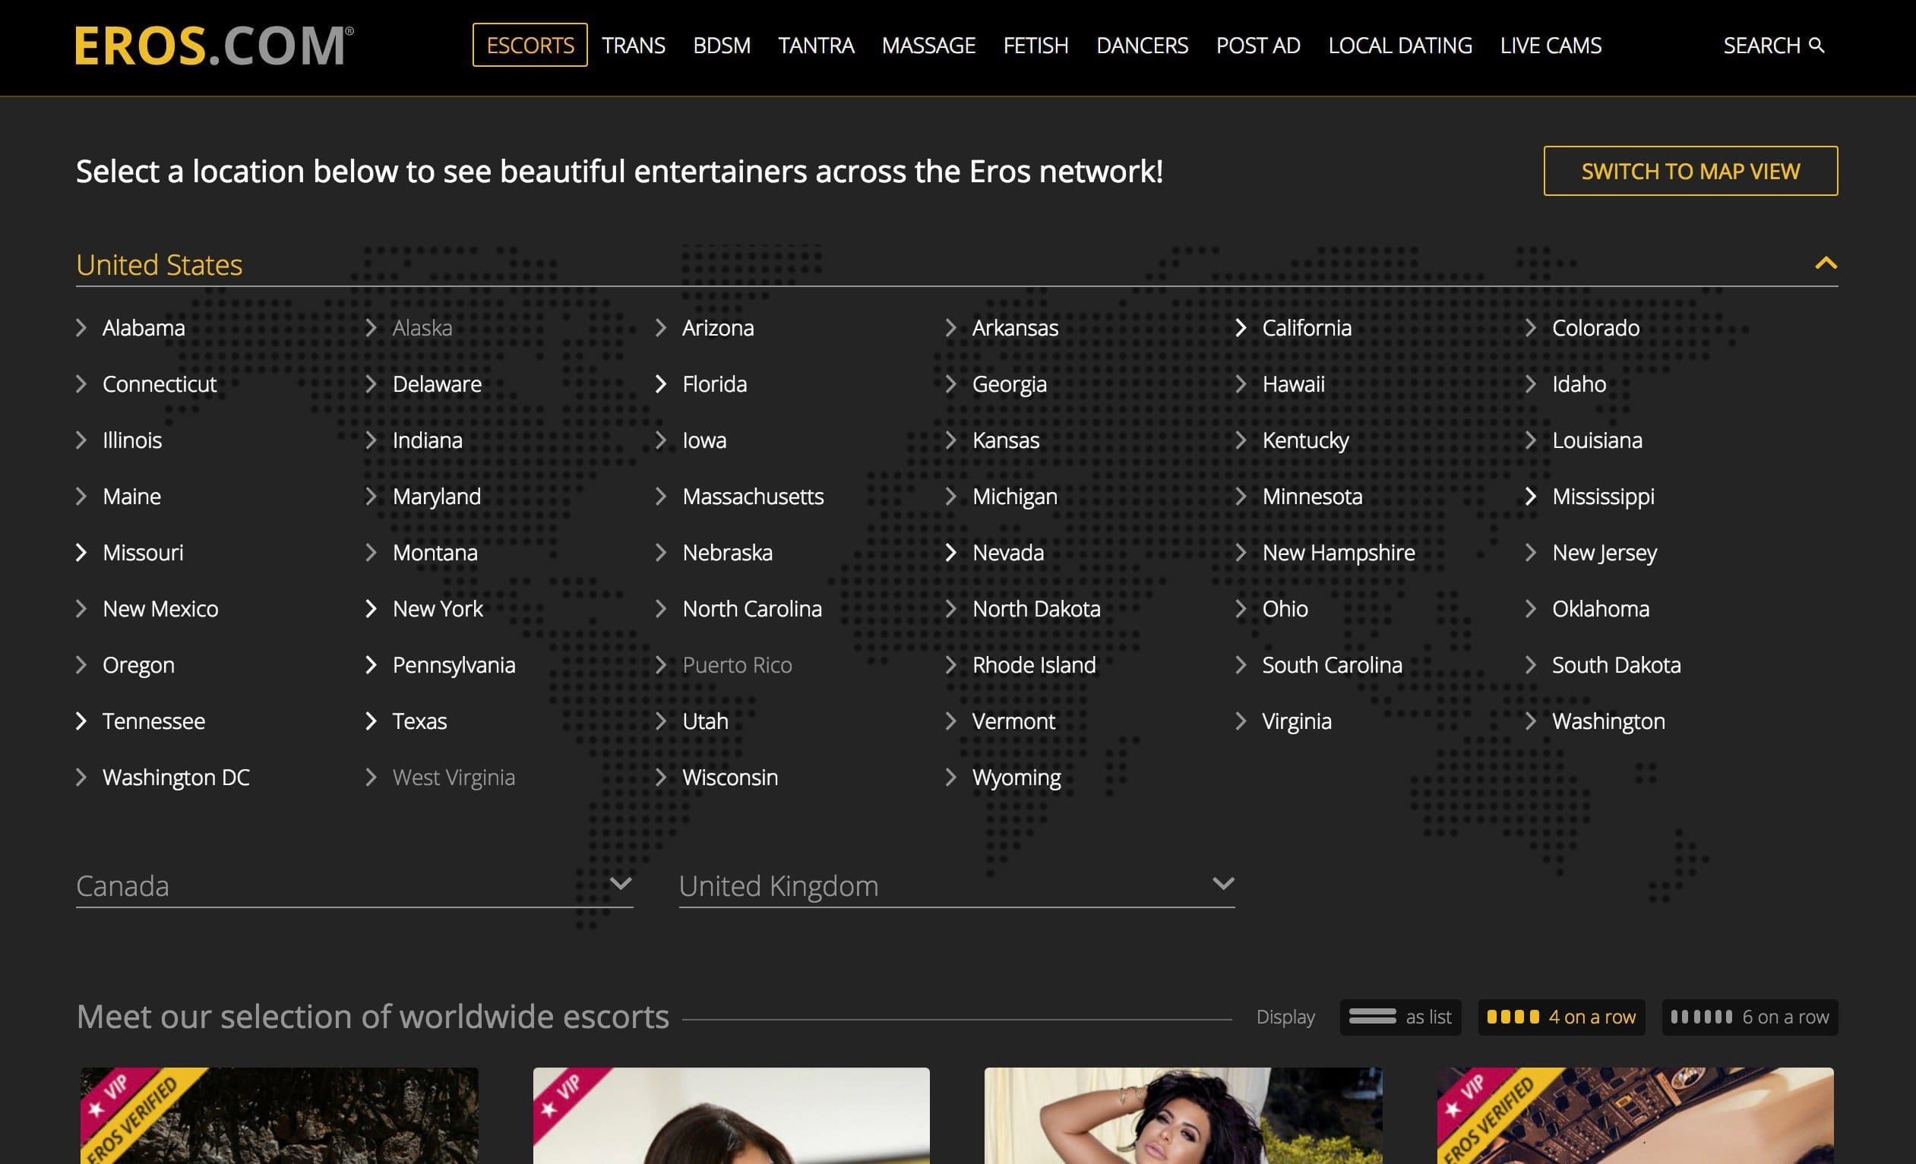Open the New Jersey link
Screen dimensions: 1916x1164
(1605, 553)
